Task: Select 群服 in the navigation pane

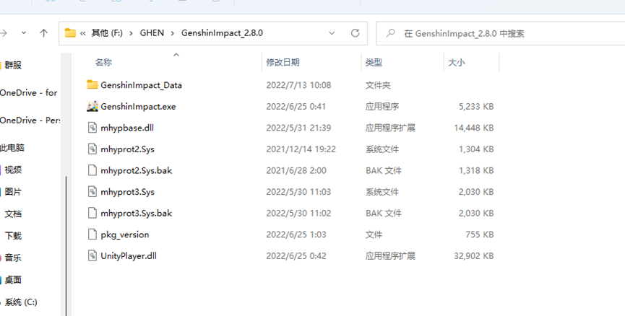Action: click(x=13, y=65)
